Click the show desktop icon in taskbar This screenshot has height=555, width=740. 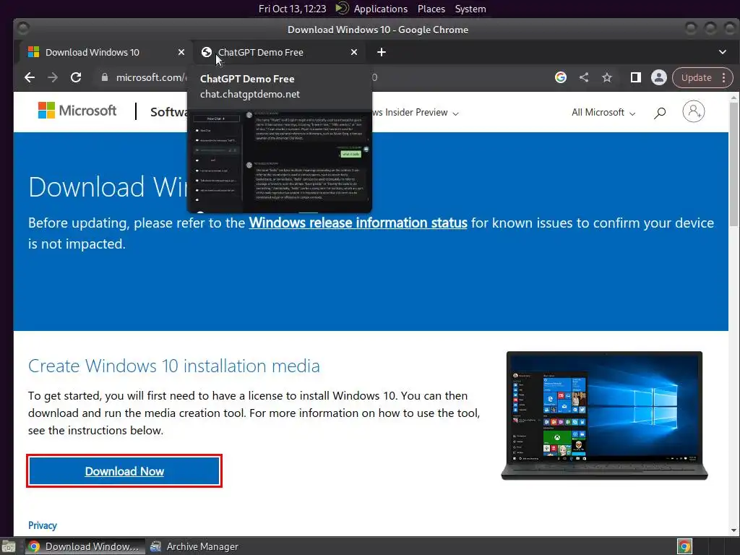(x=9, y=546)
